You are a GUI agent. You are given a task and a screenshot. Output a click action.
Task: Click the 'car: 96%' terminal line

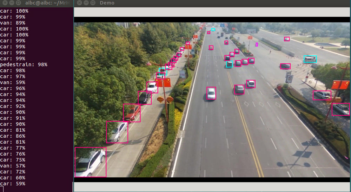[13, 88]
